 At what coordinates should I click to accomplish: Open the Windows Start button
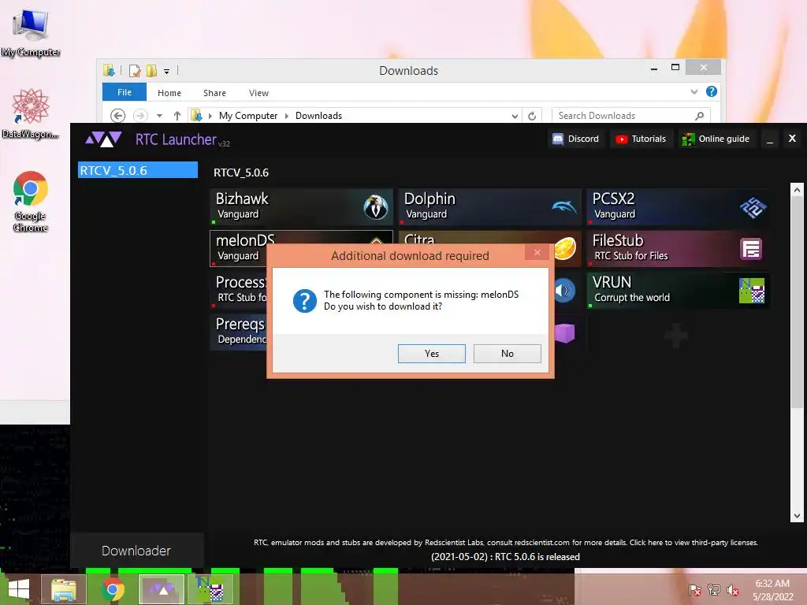pyautogui.click(x=19, y=589)
